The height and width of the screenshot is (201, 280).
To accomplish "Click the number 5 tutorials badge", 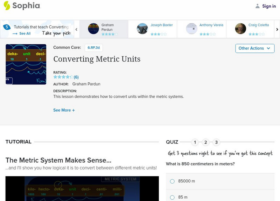I will coord(7,27).
